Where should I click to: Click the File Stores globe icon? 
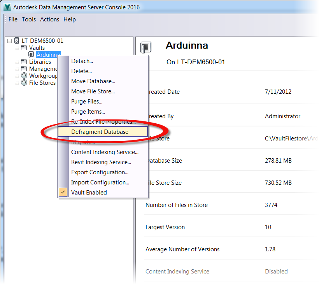click(24, 82)
